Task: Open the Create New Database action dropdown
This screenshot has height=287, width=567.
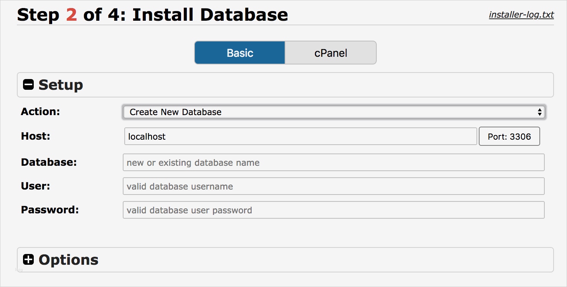Action: coord(333,112)
